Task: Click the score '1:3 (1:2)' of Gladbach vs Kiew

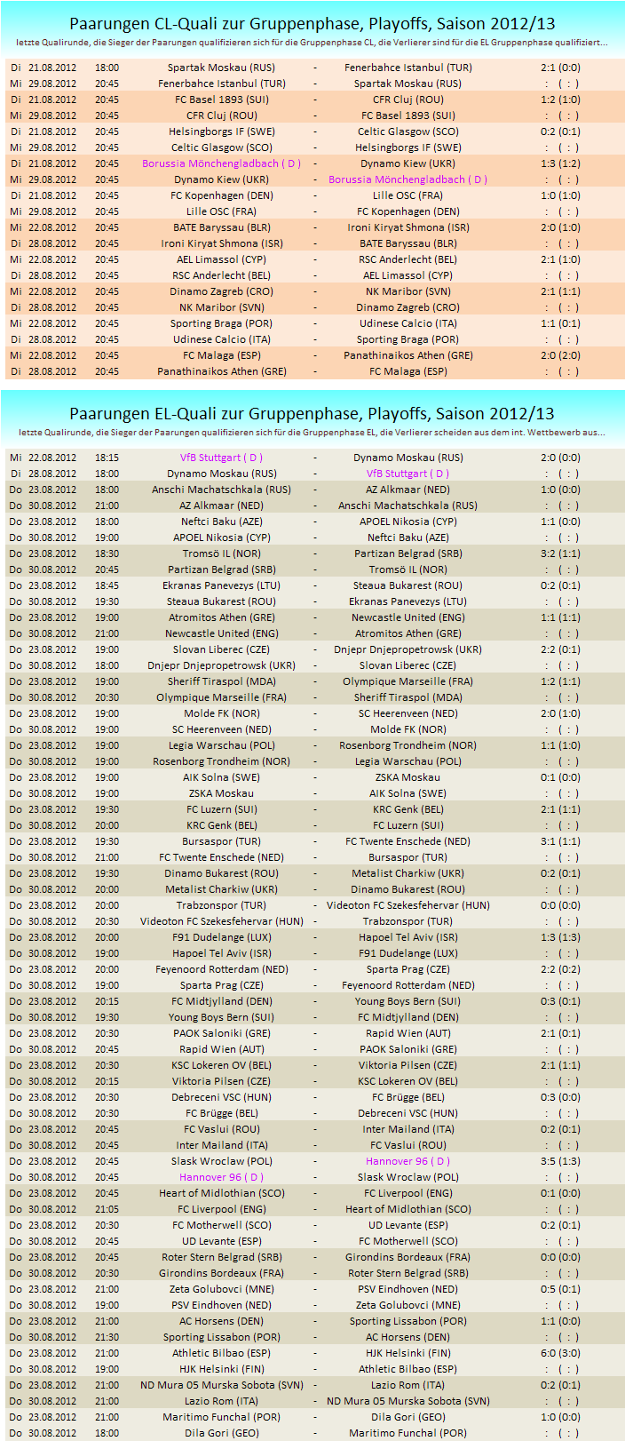Action: (x=561, y=163)
